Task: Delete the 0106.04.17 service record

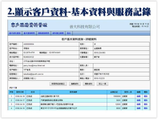Action: [146, 100]
